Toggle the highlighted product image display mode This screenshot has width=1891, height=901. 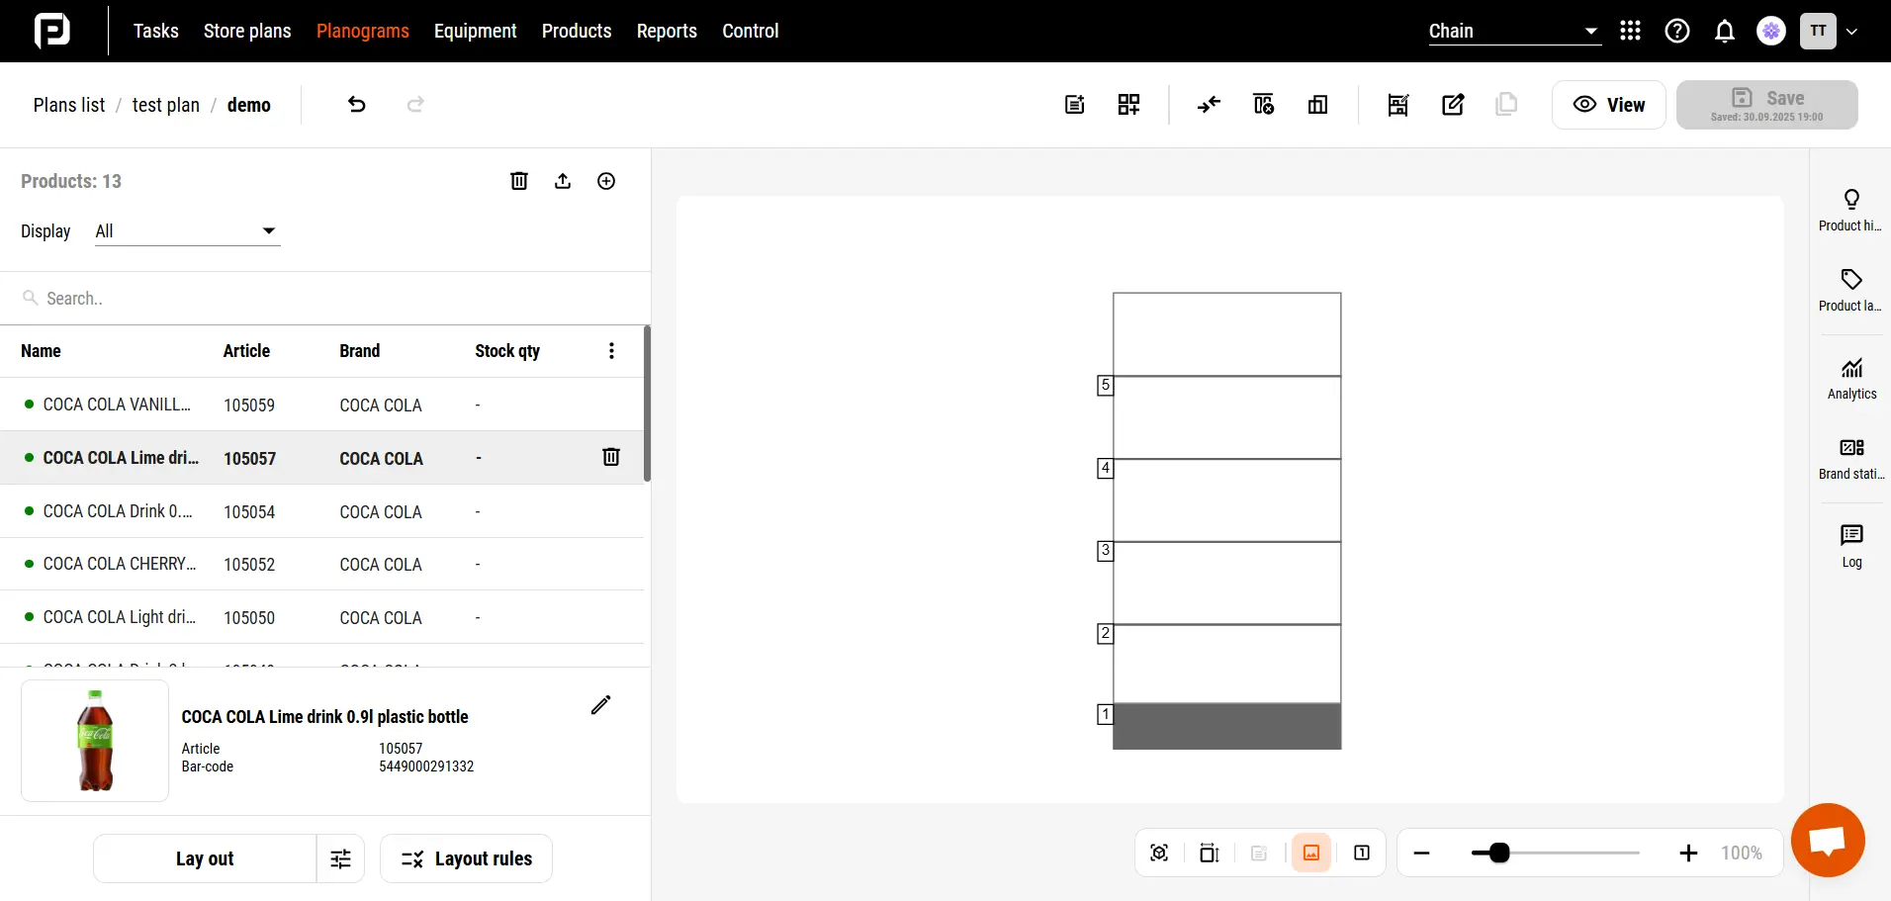1311,853
